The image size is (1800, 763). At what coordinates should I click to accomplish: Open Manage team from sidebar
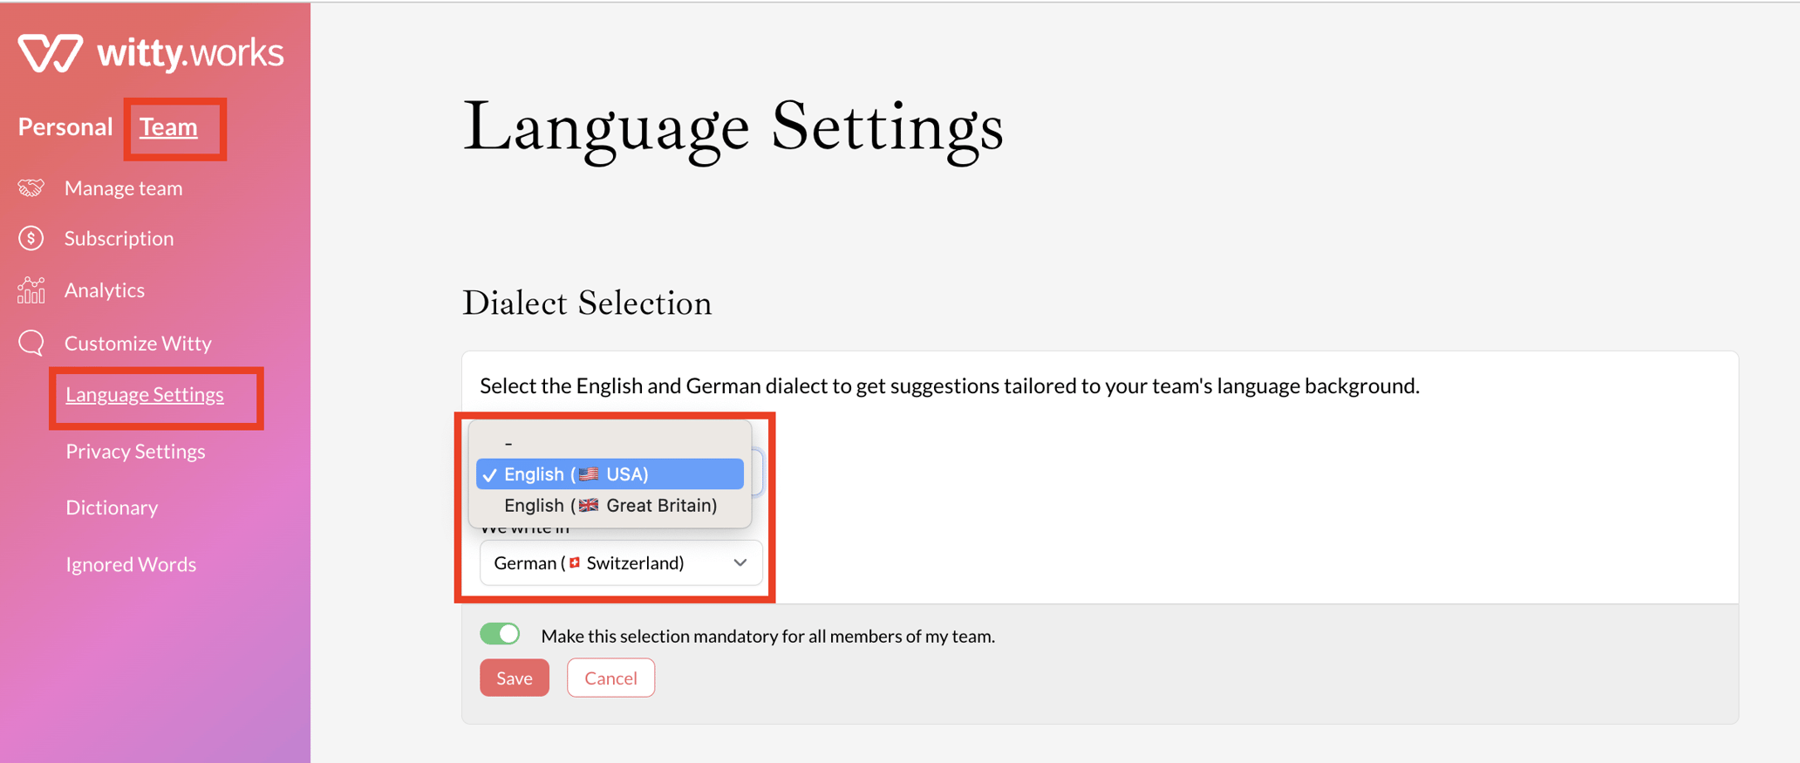(123, 188)
